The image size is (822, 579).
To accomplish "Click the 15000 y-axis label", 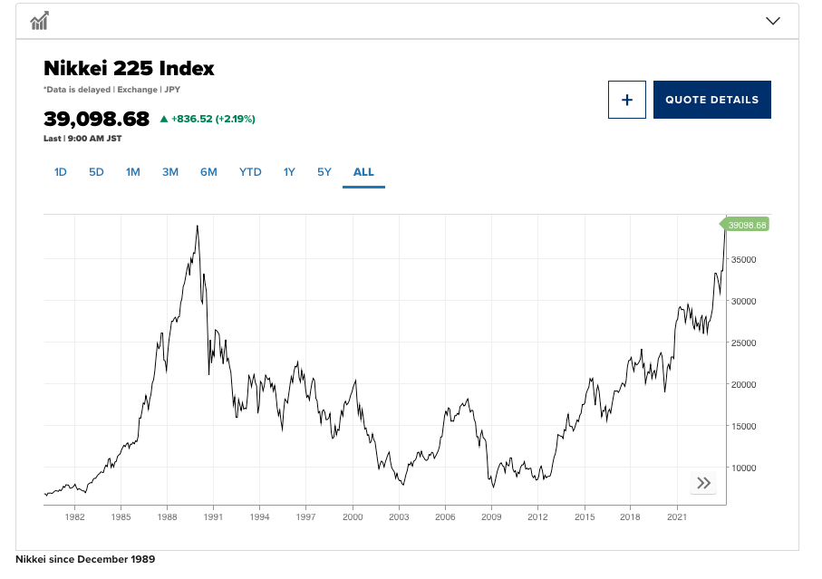I will pos(744,426).
